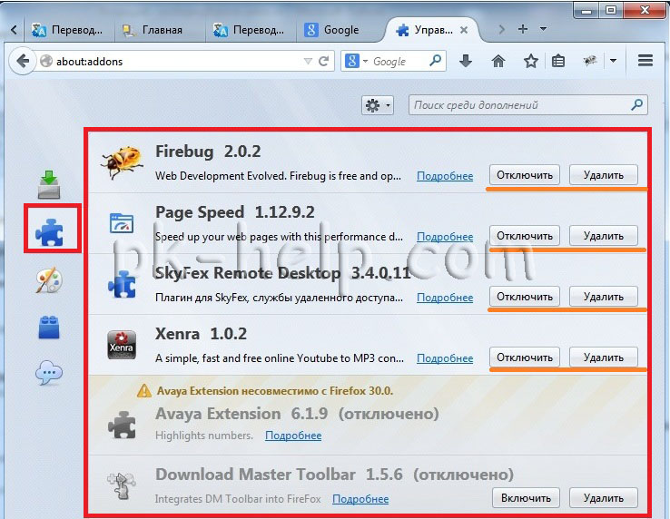Image resolution: width=670 pixels, height=519 pixels.
Task: Focus the Поиск среди дополнений field
Action: point(528,105)
